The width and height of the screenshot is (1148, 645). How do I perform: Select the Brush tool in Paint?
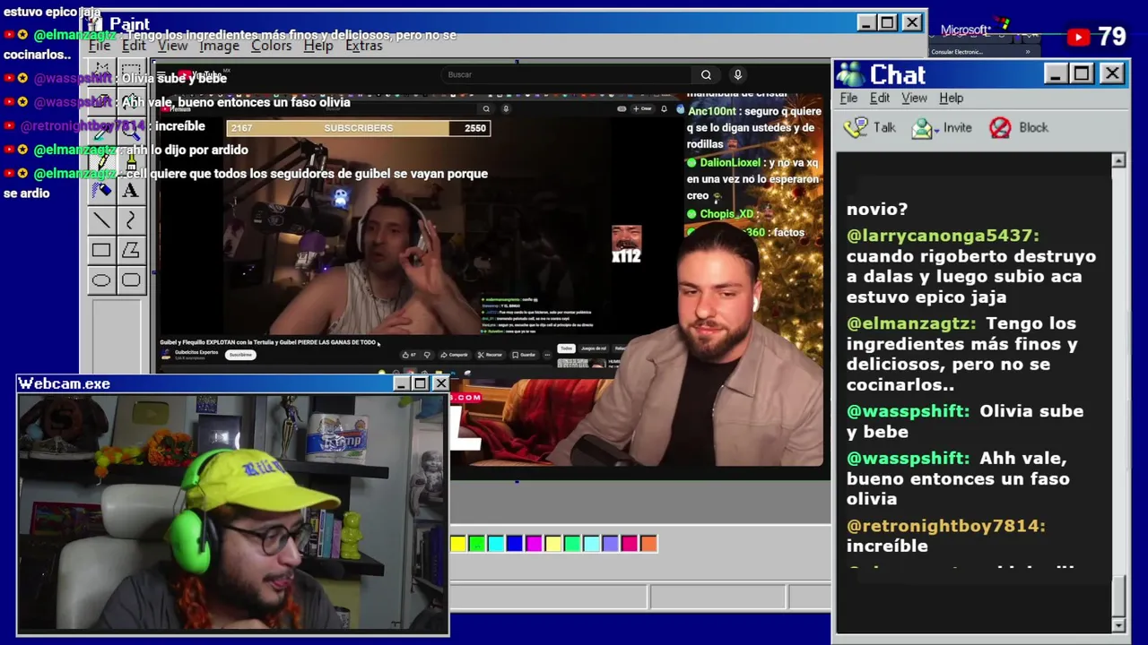[x=131, y=160]
